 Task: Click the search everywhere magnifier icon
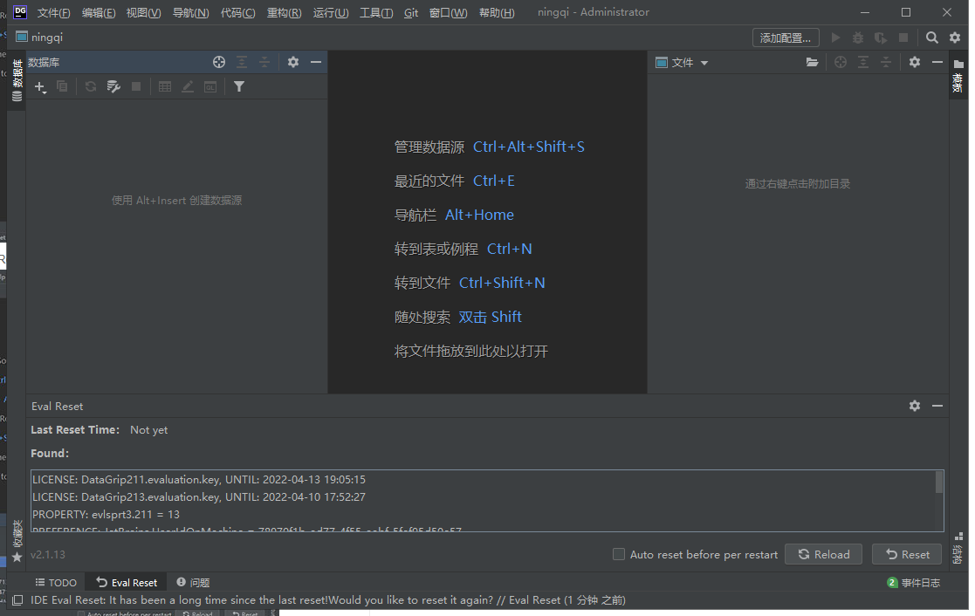(932, 38)
